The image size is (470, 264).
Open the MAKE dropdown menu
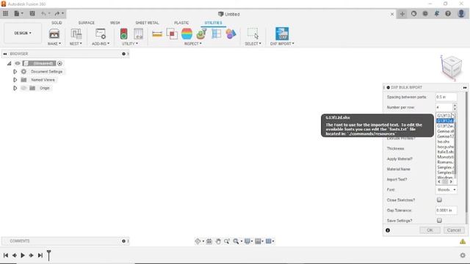(x=54, y=44)
